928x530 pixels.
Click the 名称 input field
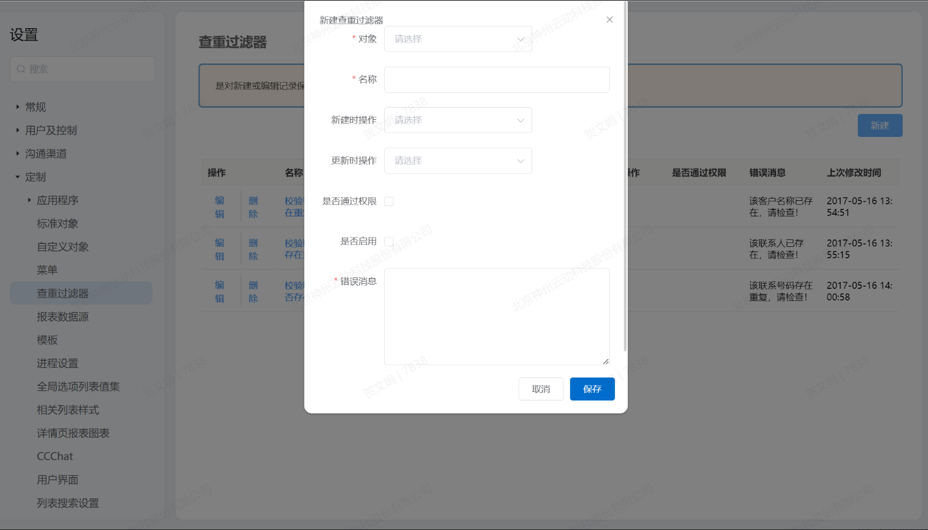click(497, 79)
